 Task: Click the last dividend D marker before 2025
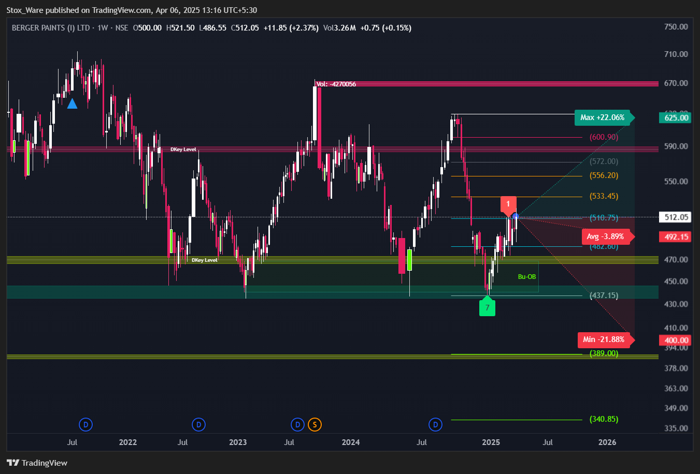click(435, 425)
